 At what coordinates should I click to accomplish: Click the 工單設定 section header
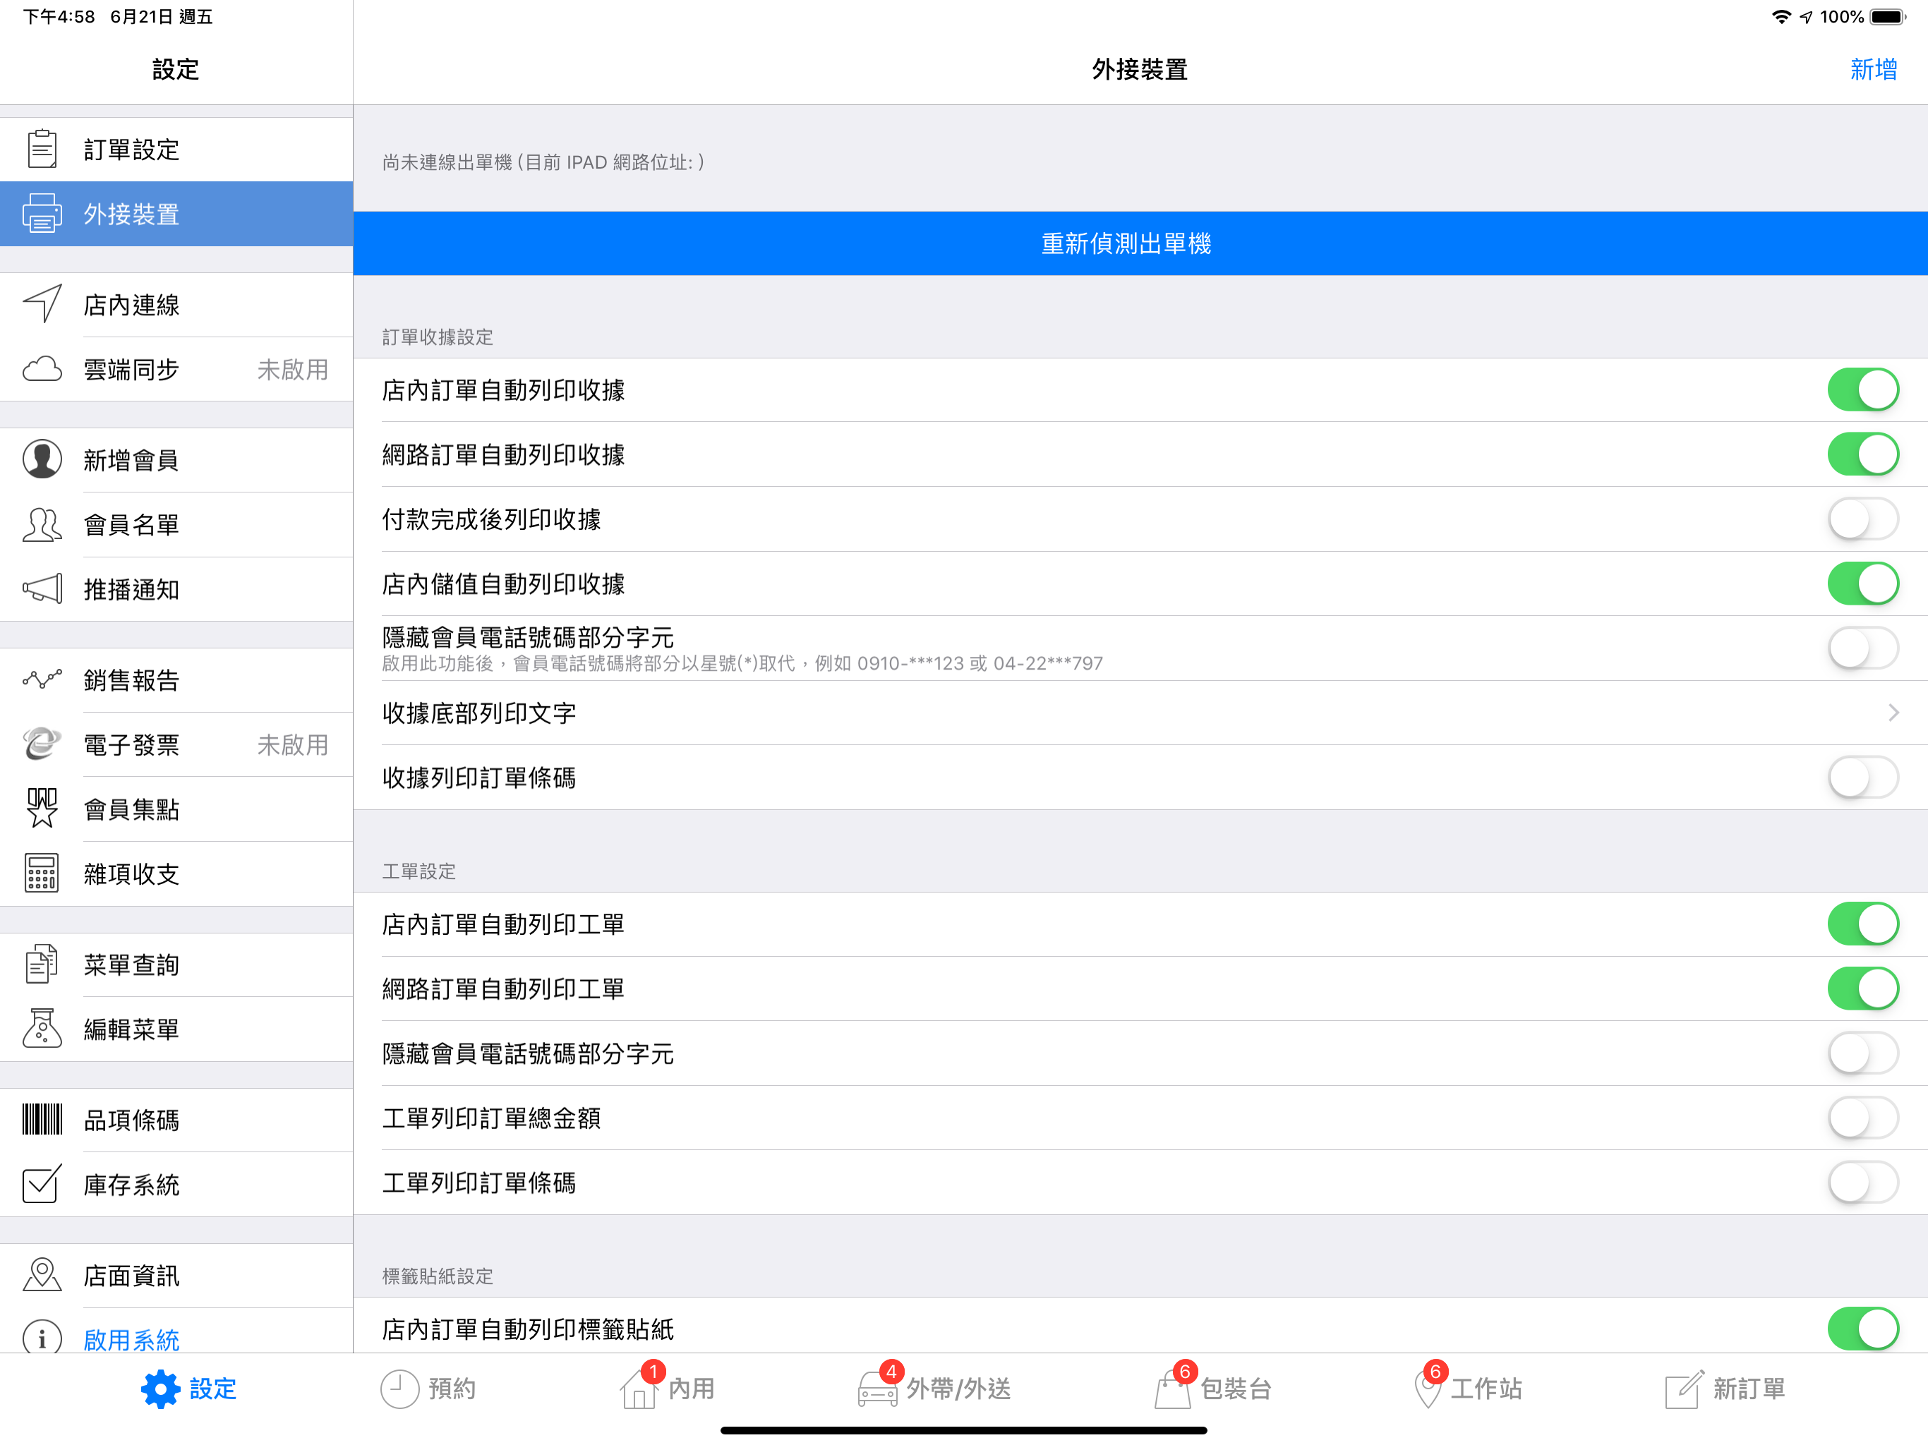pos(419,871)
